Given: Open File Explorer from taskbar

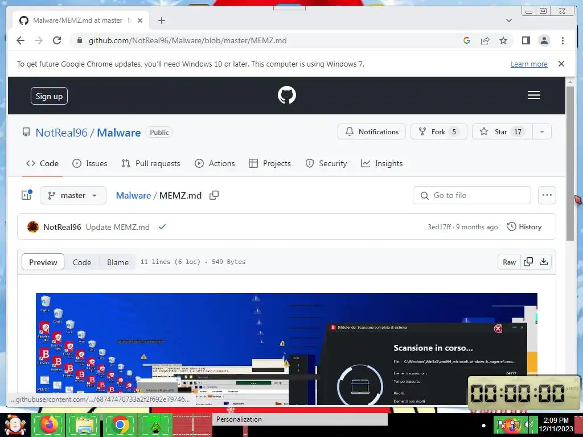Looking at the screenshot, I should 84,424.
